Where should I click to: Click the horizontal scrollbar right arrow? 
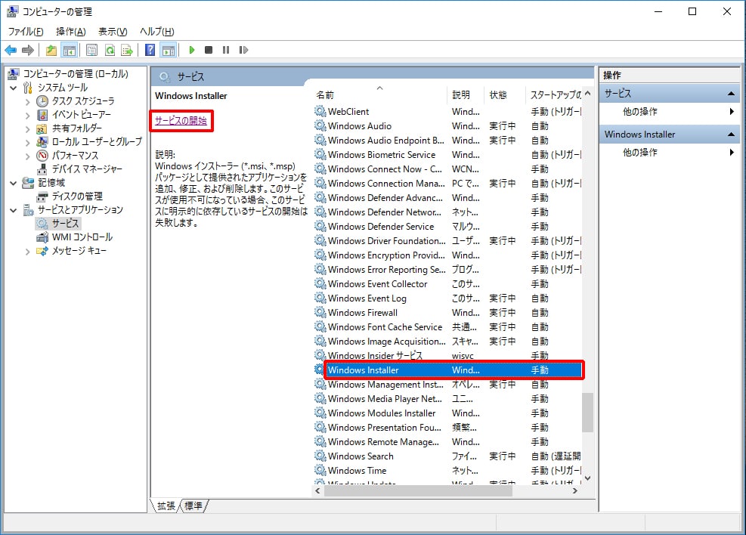tap(575, 490)
